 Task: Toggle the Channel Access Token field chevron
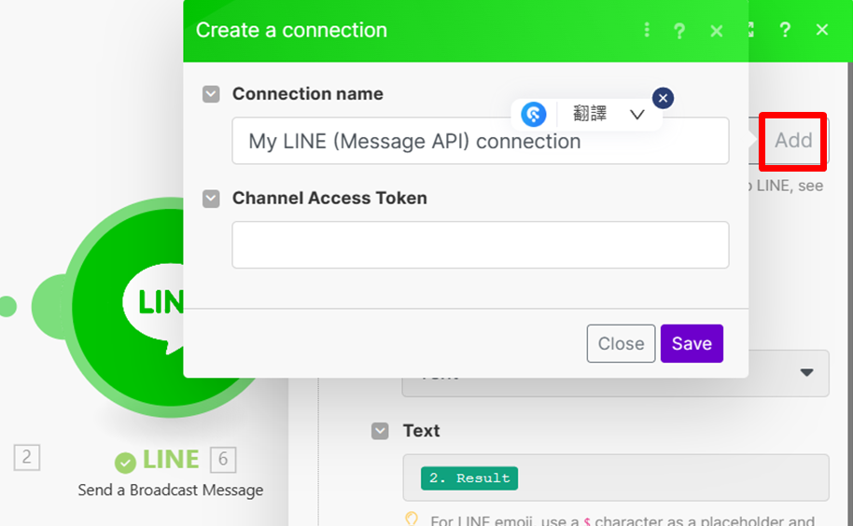click(x=212, y=198)
